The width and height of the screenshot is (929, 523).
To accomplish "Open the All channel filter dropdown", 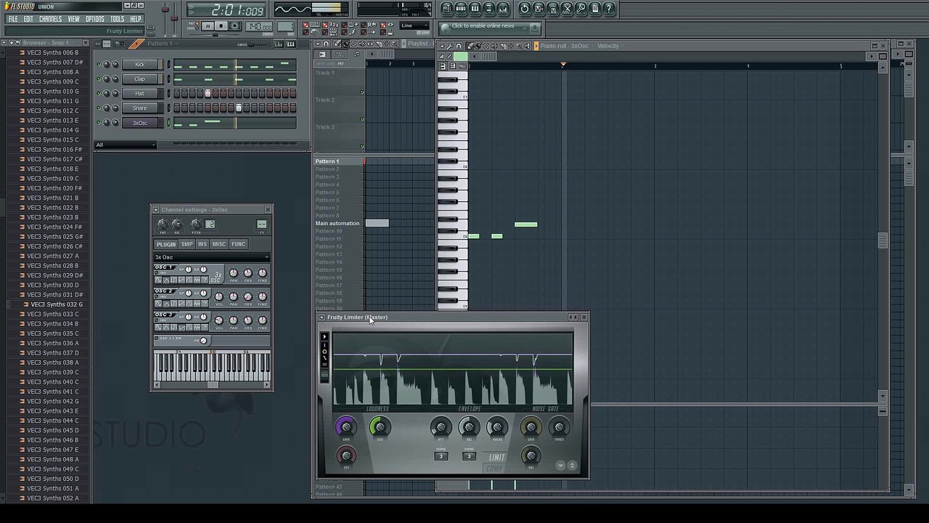I will [126, 145].
